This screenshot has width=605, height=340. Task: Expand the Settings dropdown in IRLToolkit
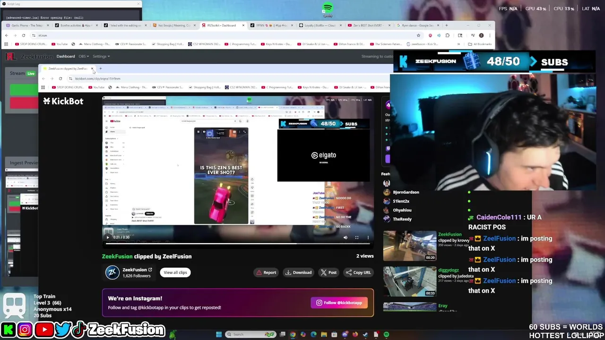[101, 56]
